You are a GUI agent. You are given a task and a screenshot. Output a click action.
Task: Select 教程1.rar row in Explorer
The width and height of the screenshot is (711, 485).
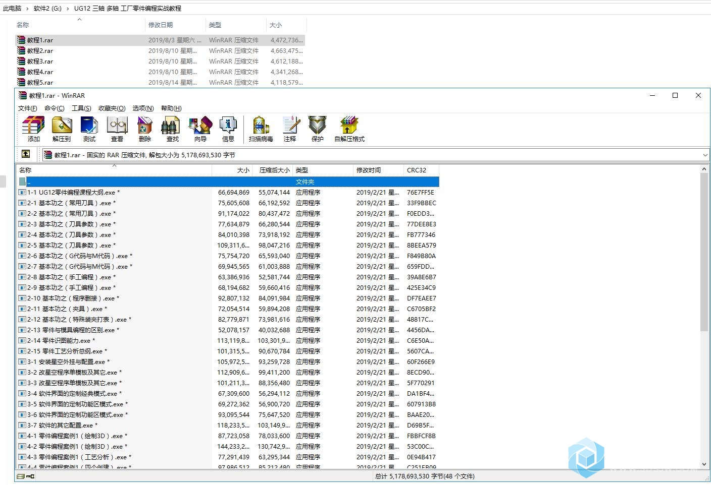[x=160, y=40]
